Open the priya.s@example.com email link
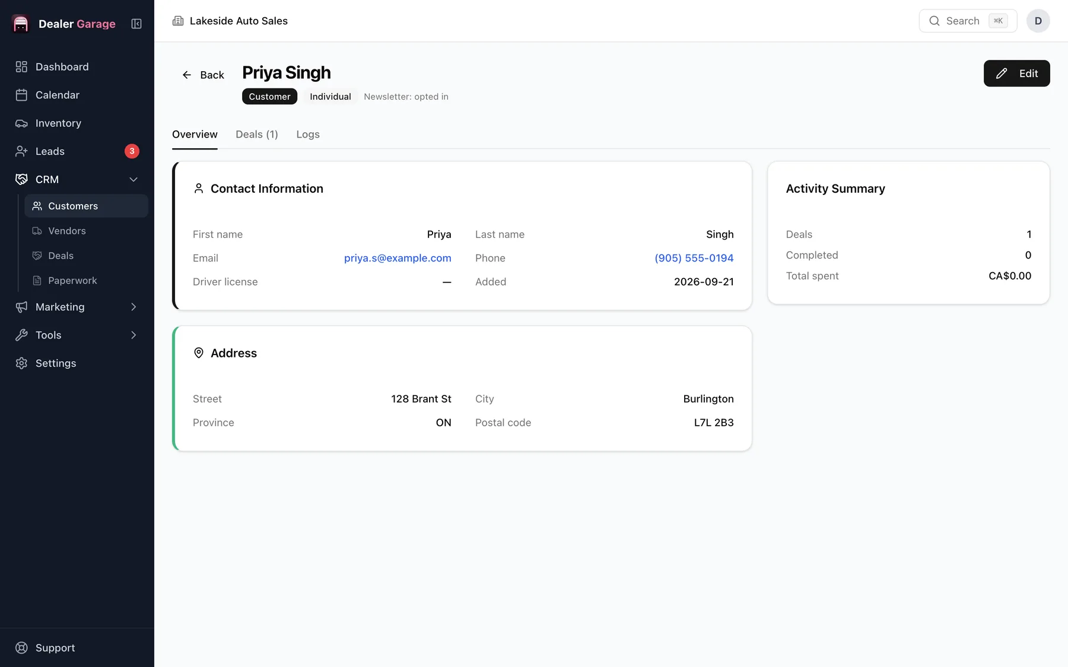 (x=398, y=258)
